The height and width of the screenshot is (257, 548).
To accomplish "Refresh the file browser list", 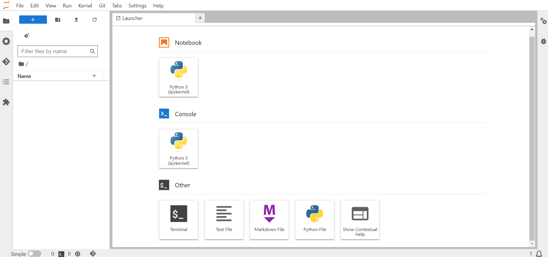I will pyautogui.click(x=95, y=20).
